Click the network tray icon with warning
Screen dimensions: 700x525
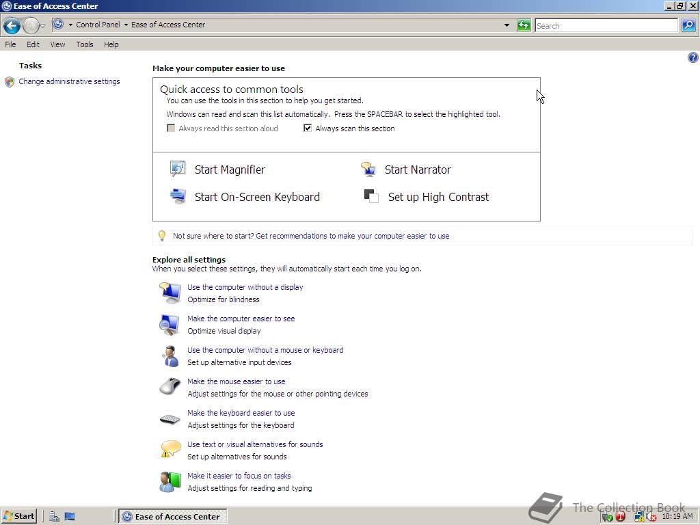tap(639, 517)
